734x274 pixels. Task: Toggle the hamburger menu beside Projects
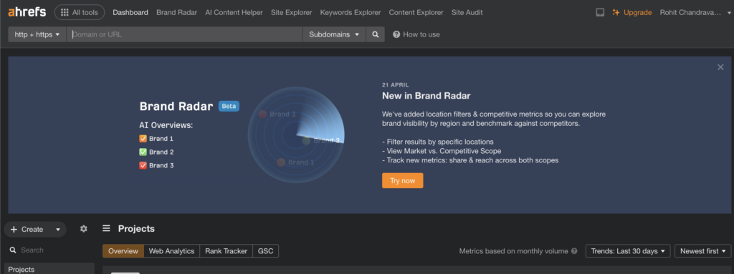[x=106, y=229]
